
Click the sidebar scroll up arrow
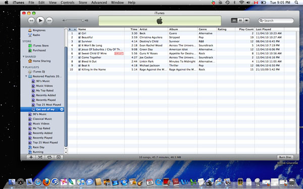pyautogui.click(x=66, y=149)
